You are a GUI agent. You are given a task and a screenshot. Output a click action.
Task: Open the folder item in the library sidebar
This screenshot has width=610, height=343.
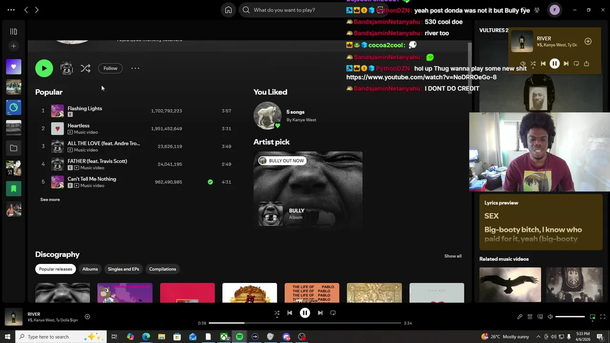tap(13, 148)
